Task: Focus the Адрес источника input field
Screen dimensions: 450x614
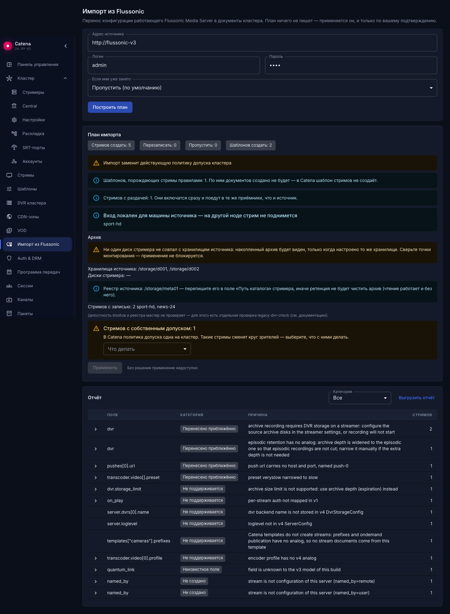Action: click(262, 43)
